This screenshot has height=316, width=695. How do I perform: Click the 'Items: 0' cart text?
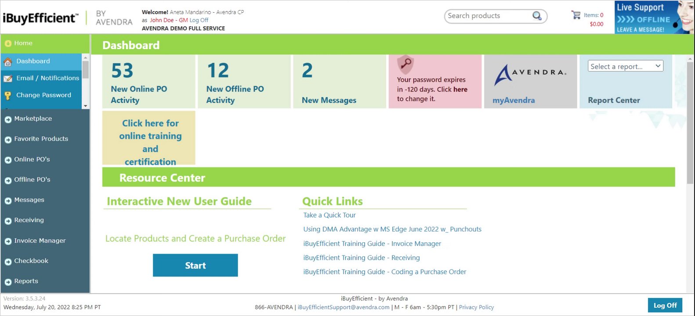click(594, 15)
